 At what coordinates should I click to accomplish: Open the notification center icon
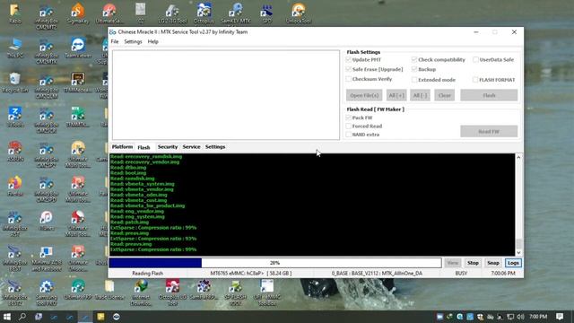coord(560,317)
